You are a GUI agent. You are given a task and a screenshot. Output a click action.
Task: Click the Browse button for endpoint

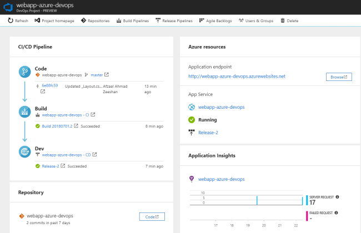coord(339,77)
